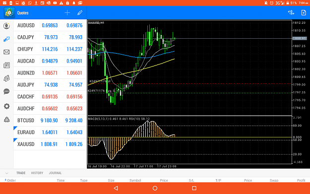Edit quotes list with pencil icon
310x194 pixels.
[80, 13]
